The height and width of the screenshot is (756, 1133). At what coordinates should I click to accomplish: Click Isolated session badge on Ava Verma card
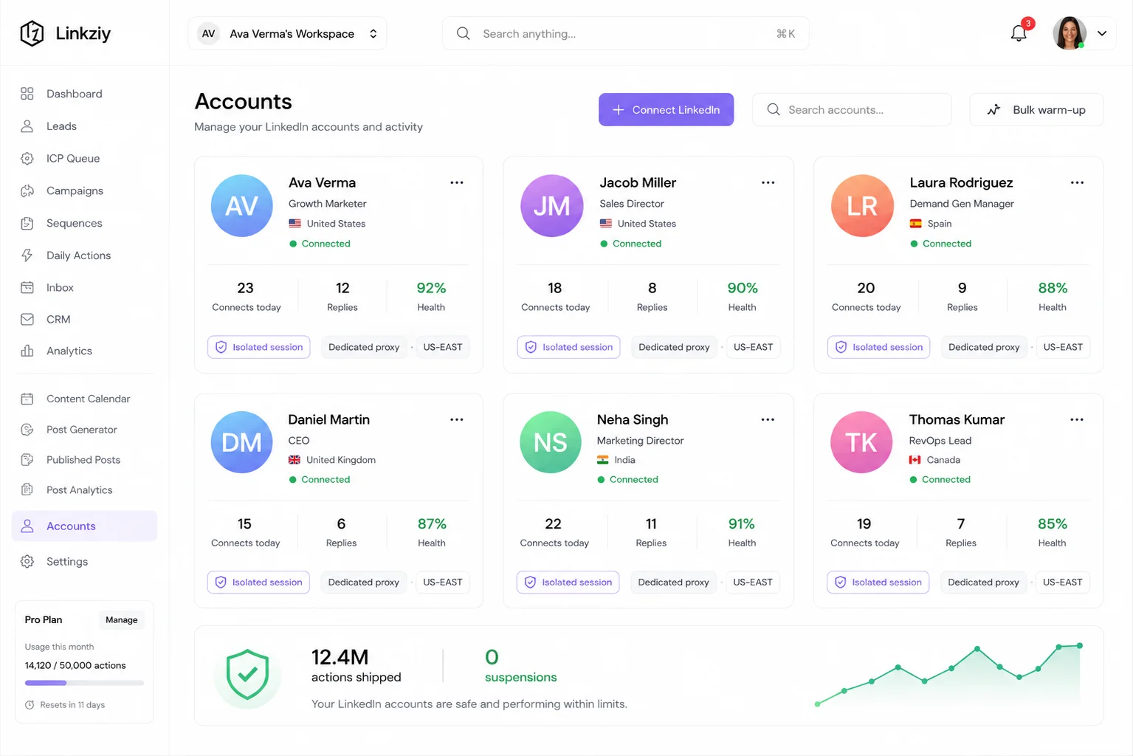pyautogui.click(x=259, y=347)
